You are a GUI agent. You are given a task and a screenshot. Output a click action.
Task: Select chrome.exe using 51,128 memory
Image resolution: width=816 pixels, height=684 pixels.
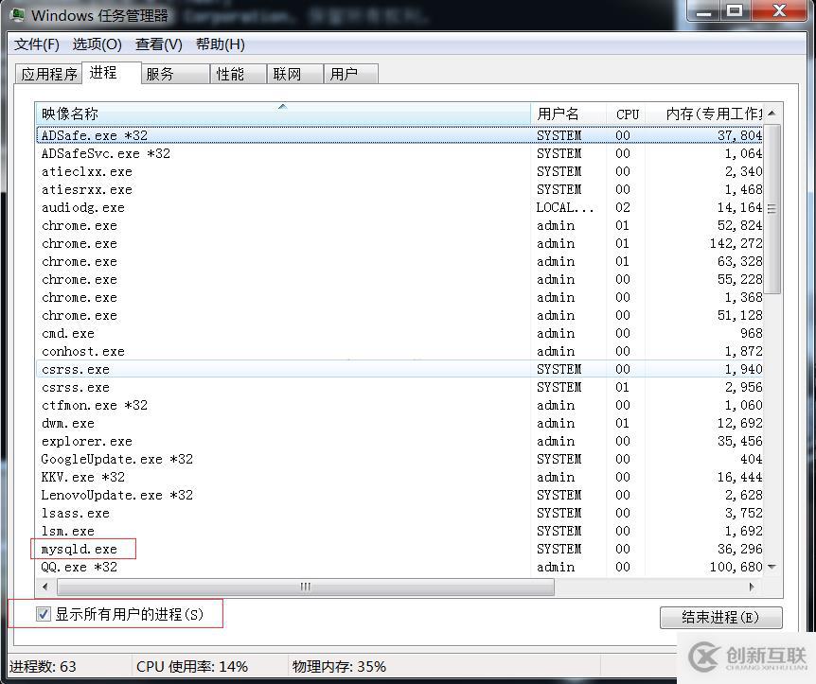click(x=399, y=315)
